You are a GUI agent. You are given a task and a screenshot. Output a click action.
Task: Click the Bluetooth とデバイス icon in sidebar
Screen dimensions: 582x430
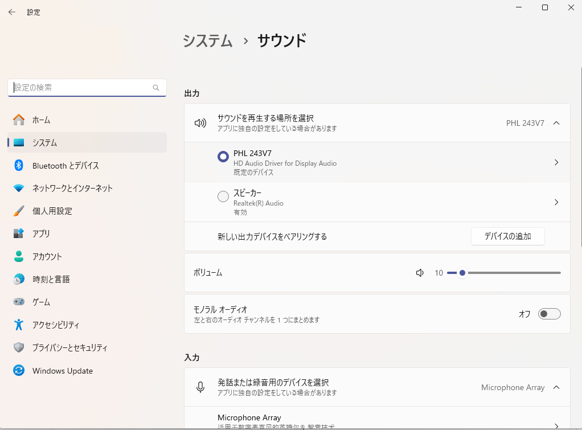[19, 165]
